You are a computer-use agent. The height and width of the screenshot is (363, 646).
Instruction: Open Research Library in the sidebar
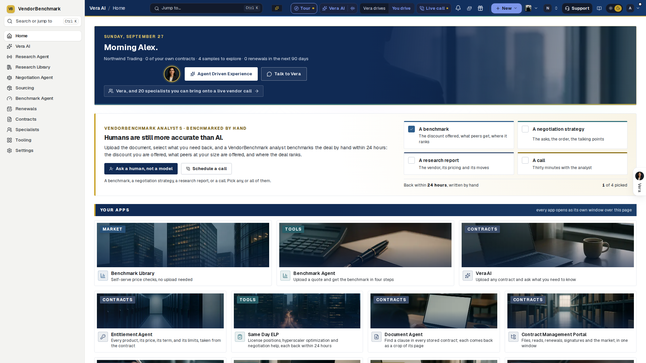(x=43, y=67)
